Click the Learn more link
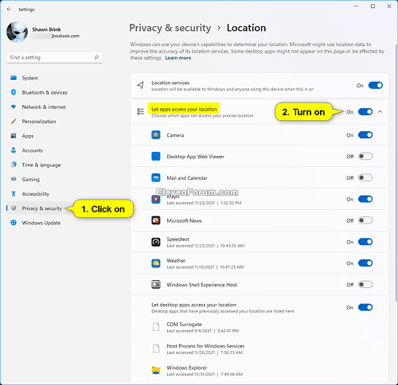The height and width of the screenshot is (385, 398). [178, 58]
